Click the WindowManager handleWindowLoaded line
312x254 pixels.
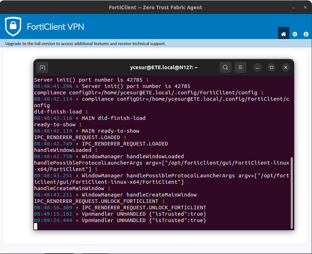[x=109, y=156]
